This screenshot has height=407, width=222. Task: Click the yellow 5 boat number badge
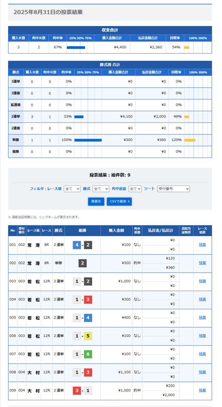(x=88, y=336)
